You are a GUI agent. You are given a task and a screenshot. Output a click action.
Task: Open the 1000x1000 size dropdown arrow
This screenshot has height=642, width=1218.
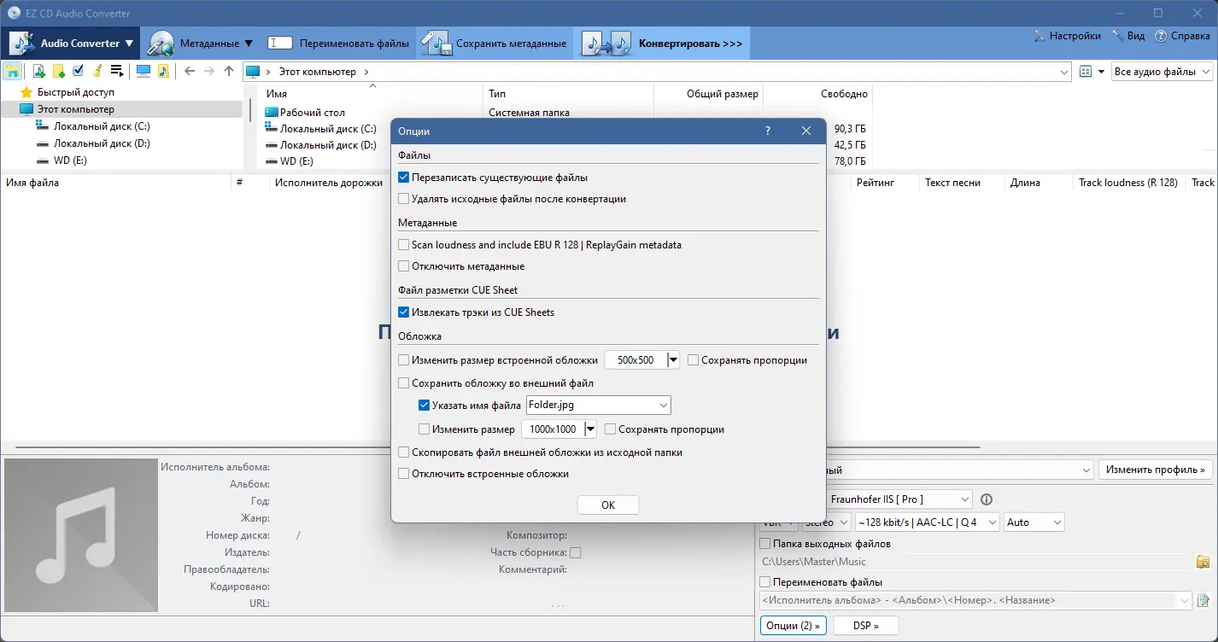click(x=590, y=429)
